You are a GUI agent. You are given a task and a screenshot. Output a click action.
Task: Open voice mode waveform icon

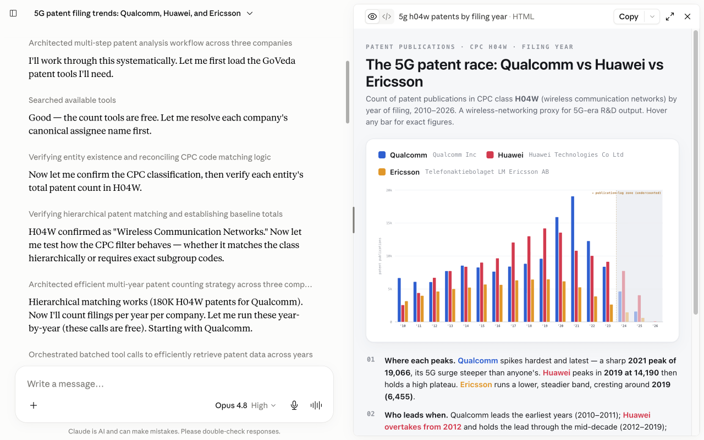[316, 405]
